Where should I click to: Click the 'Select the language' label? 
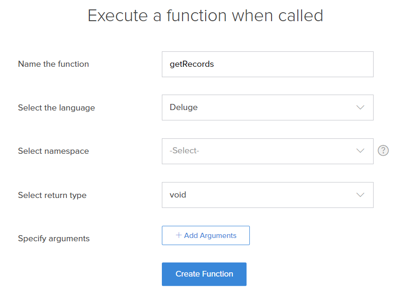[56, 108]
